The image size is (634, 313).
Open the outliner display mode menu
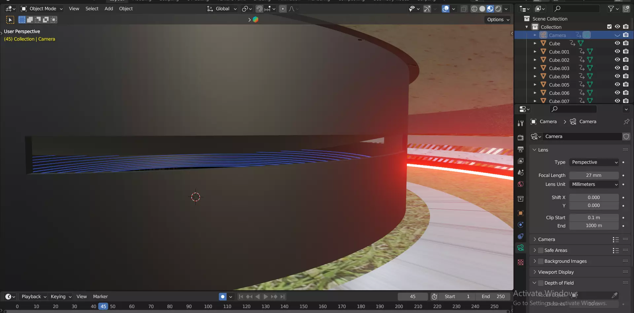540,9
